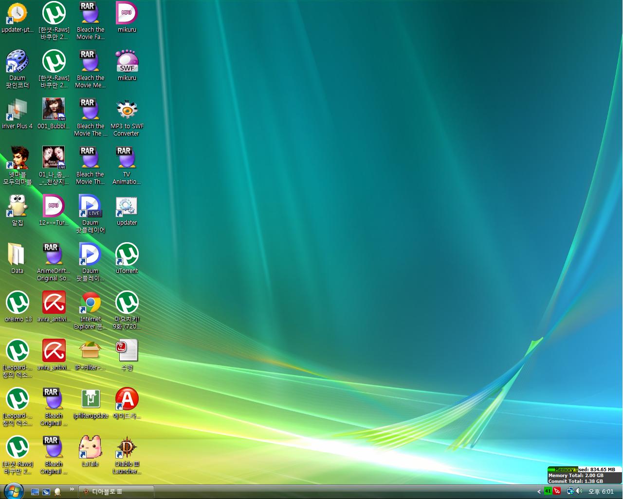Expand the Quick Launch overflow chevron
Screen dimensions: 623x499
coord(72,489)
